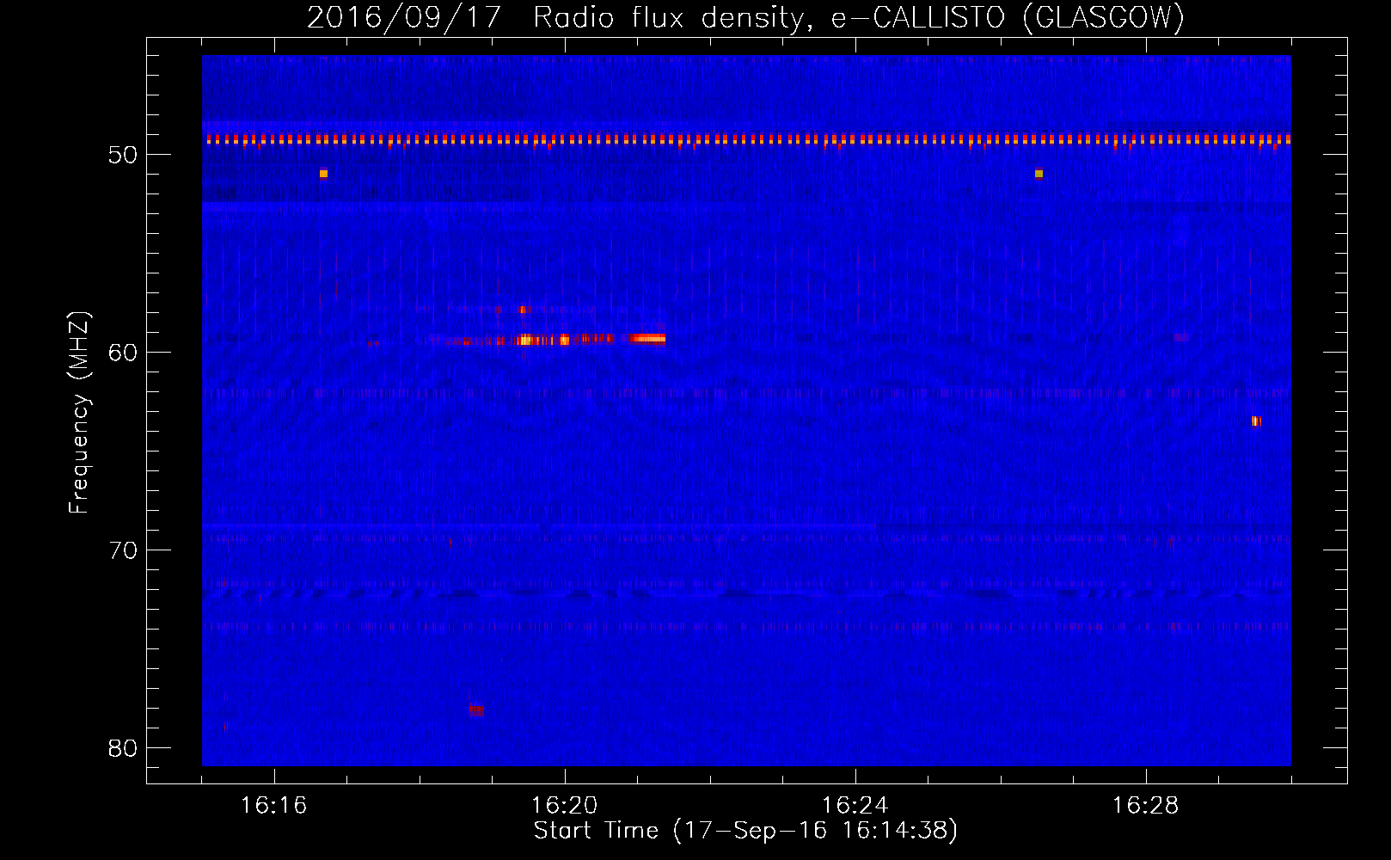
Task: Click the "Frequency (MHZ)" y-axis label
Action: pos(79,413)
